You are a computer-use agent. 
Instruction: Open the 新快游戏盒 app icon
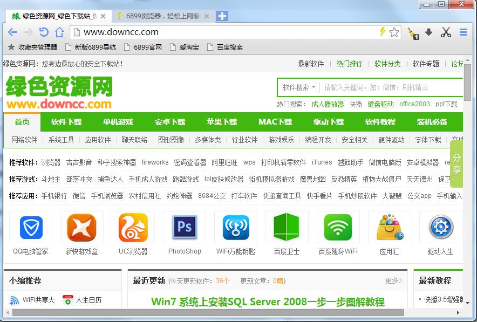[x=82, y=227]
